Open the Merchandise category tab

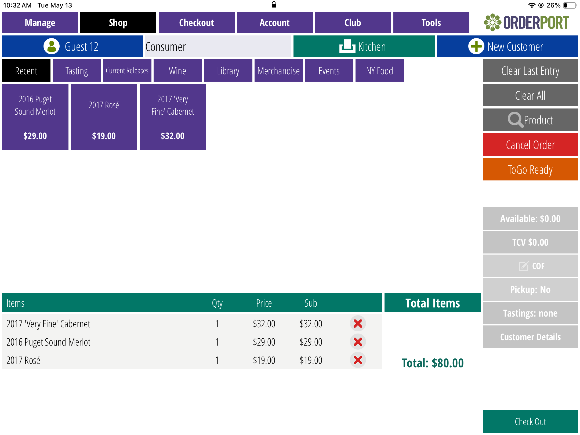click(x=278, y=71)
